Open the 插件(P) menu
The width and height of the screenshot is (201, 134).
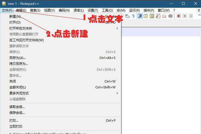click(x=149, y=10)
